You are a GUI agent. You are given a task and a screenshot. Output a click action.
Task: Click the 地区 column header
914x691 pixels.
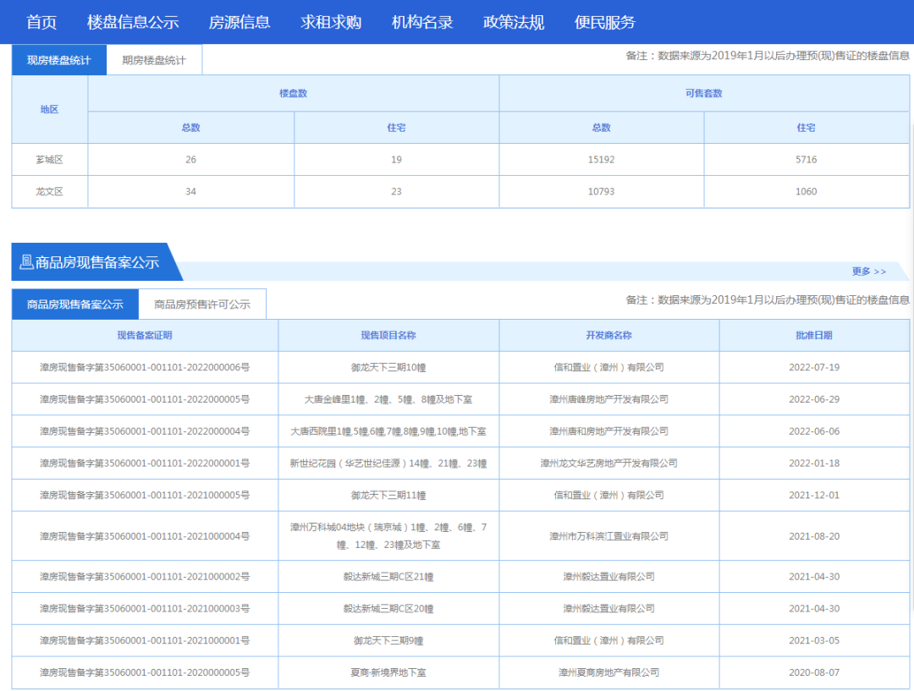tap(50, 110)
